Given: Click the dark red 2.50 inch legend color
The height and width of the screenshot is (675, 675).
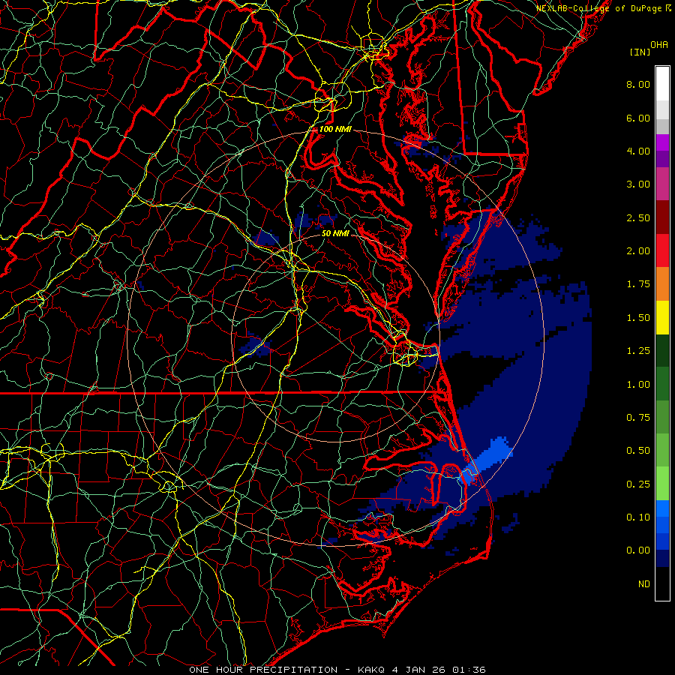Looking at the screenshot, I should coord(662,217).
